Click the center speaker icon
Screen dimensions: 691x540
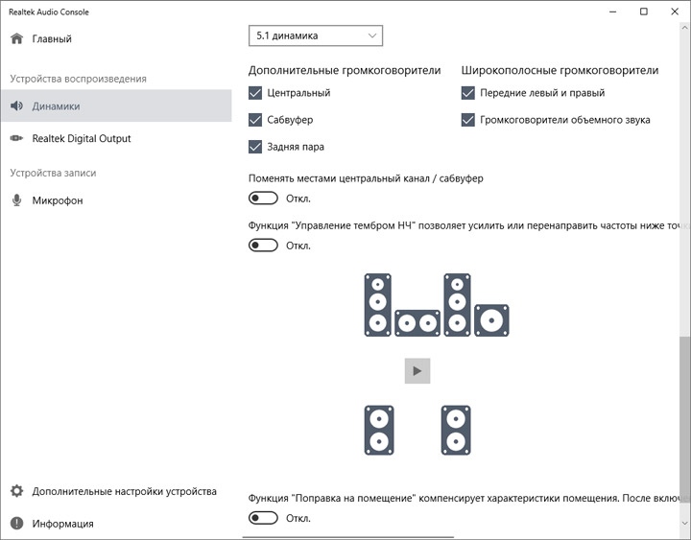pos(417,323)
